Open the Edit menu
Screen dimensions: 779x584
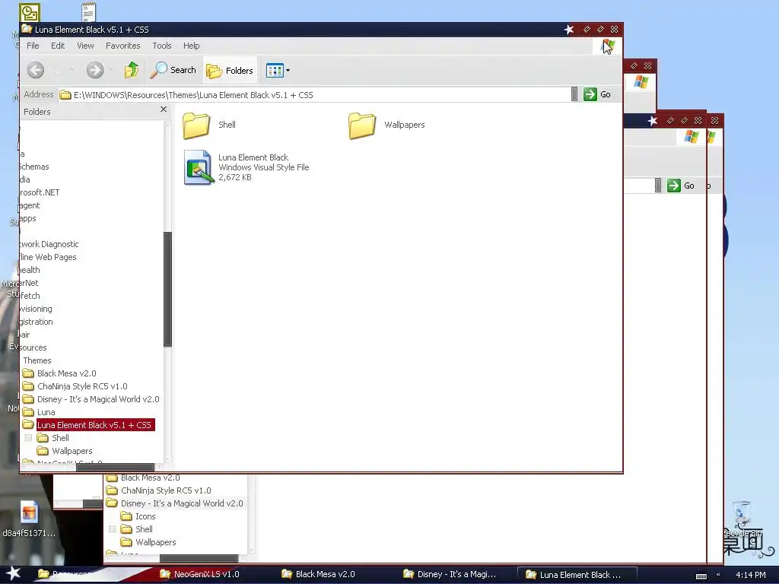[x=58, y=46]
